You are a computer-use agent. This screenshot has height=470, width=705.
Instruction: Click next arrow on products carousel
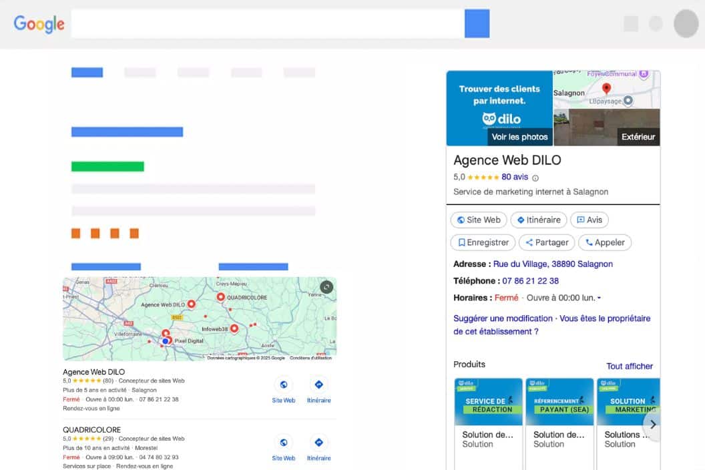point(653,424)
